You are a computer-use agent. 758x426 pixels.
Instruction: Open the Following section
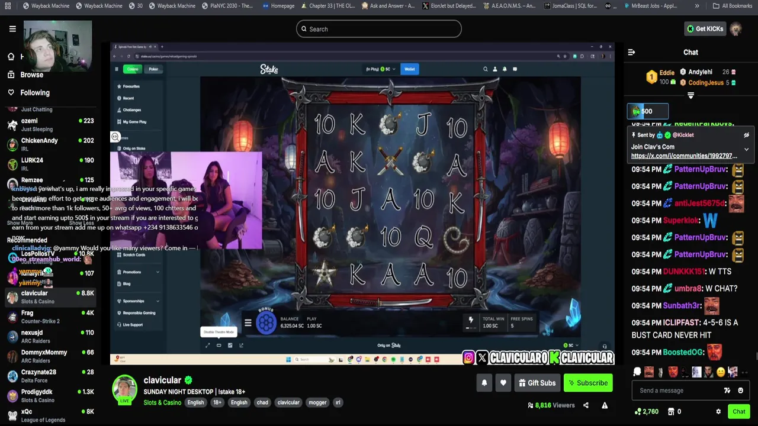pos(28,92)
